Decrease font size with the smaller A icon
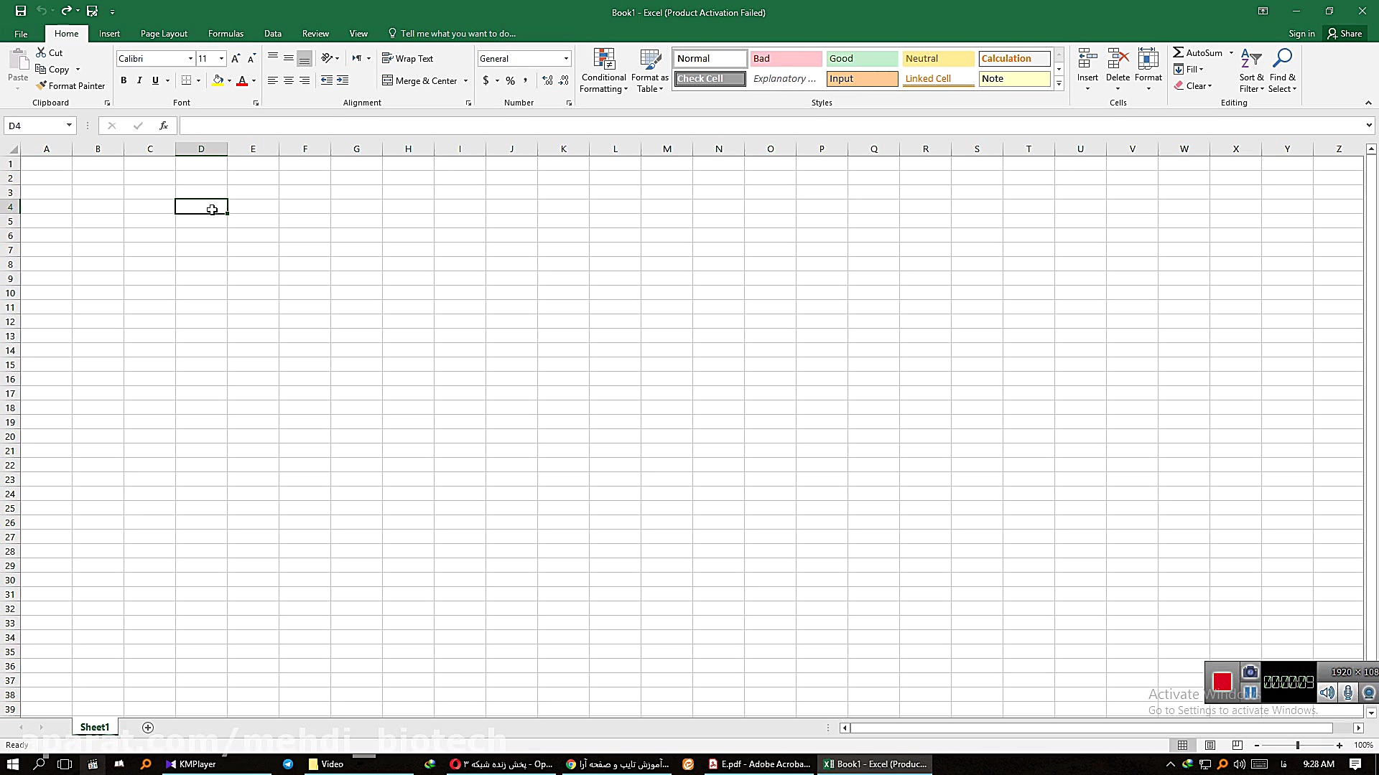1379x775 pixels. click(x=251, y=58)
